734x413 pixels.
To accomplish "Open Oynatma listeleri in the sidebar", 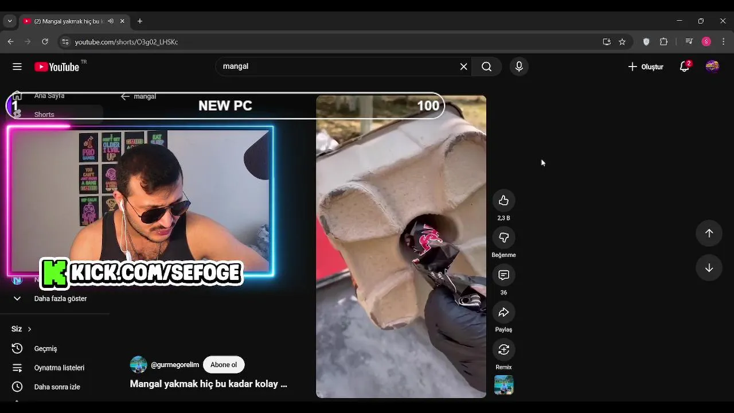I will [x=59, y=368].
